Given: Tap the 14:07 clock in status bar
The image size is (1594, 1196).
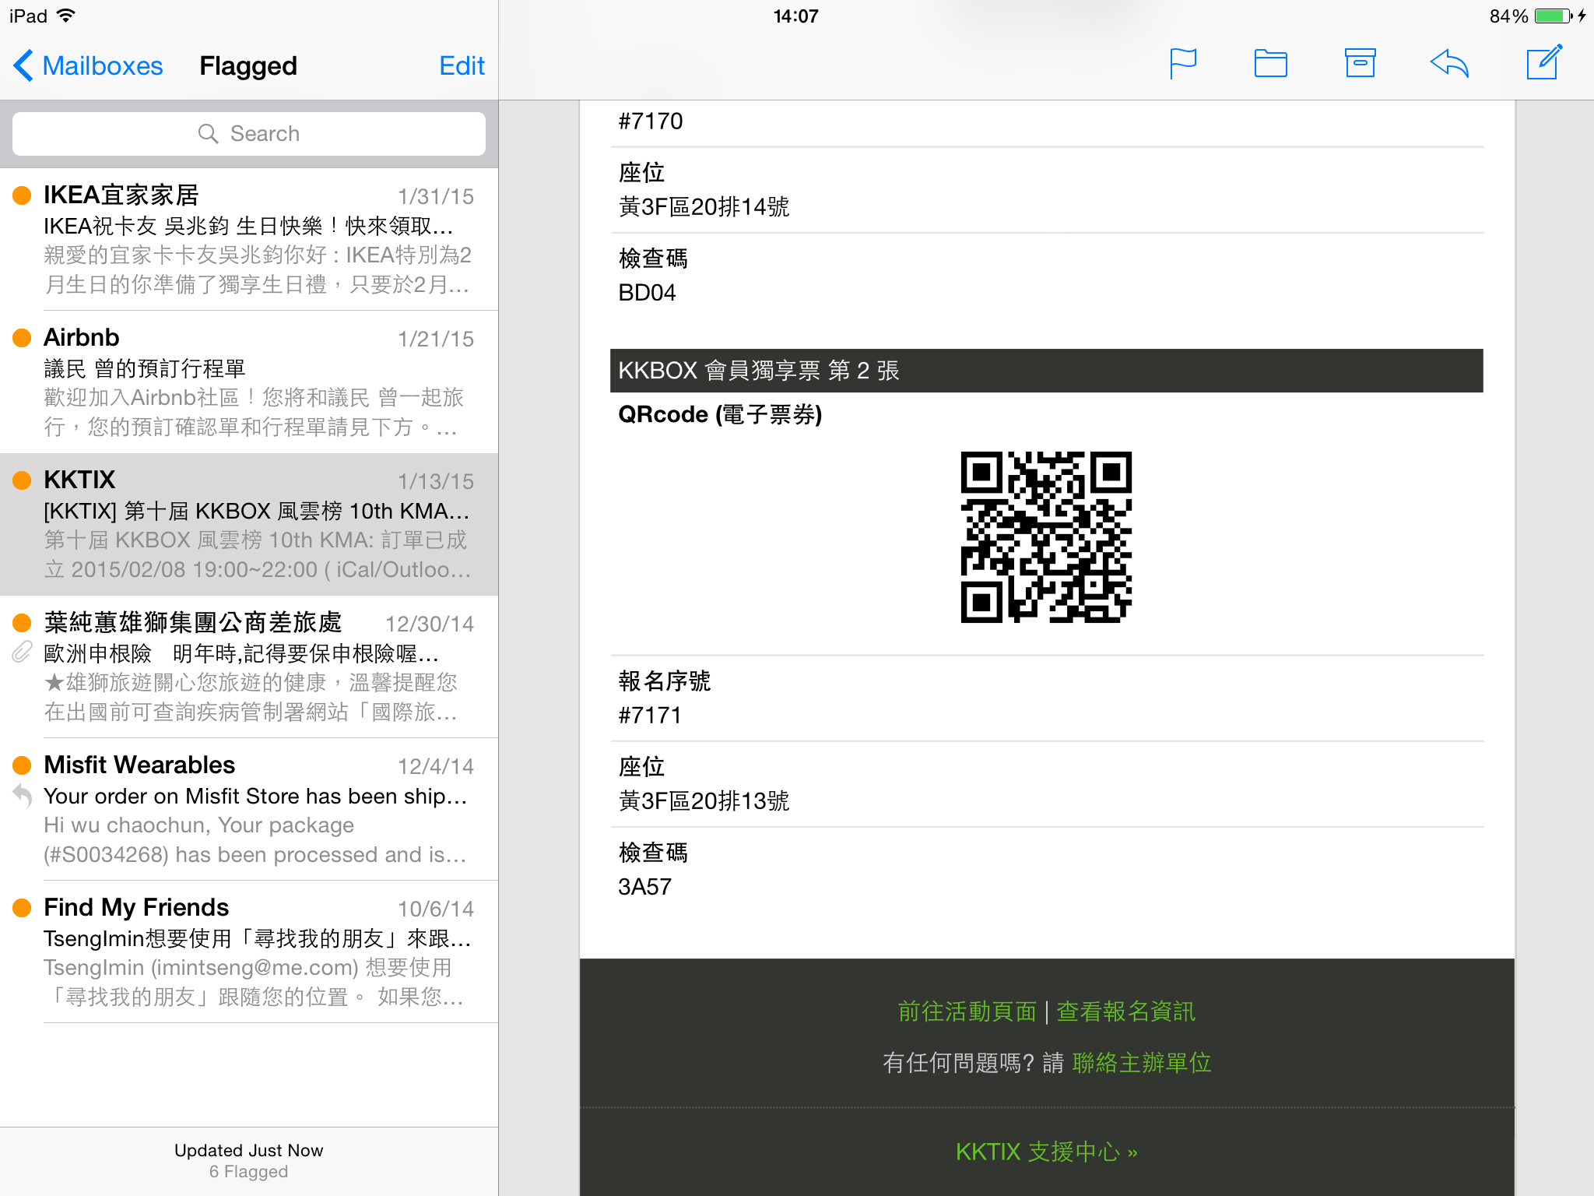Looking at the screenshot, I should tap(795, 16).
